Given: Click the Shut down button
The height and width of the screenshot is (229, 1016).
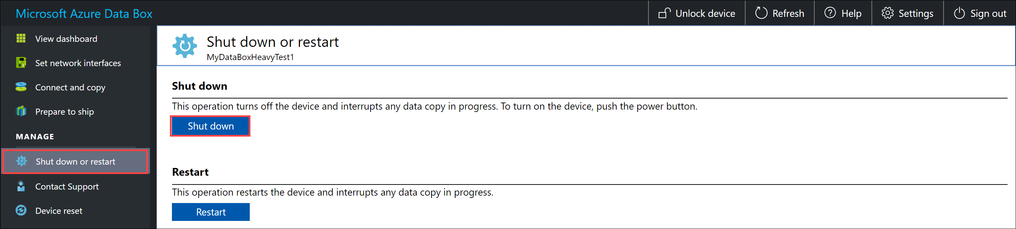Looking at the screenshot, I should [x=210, y=126].
